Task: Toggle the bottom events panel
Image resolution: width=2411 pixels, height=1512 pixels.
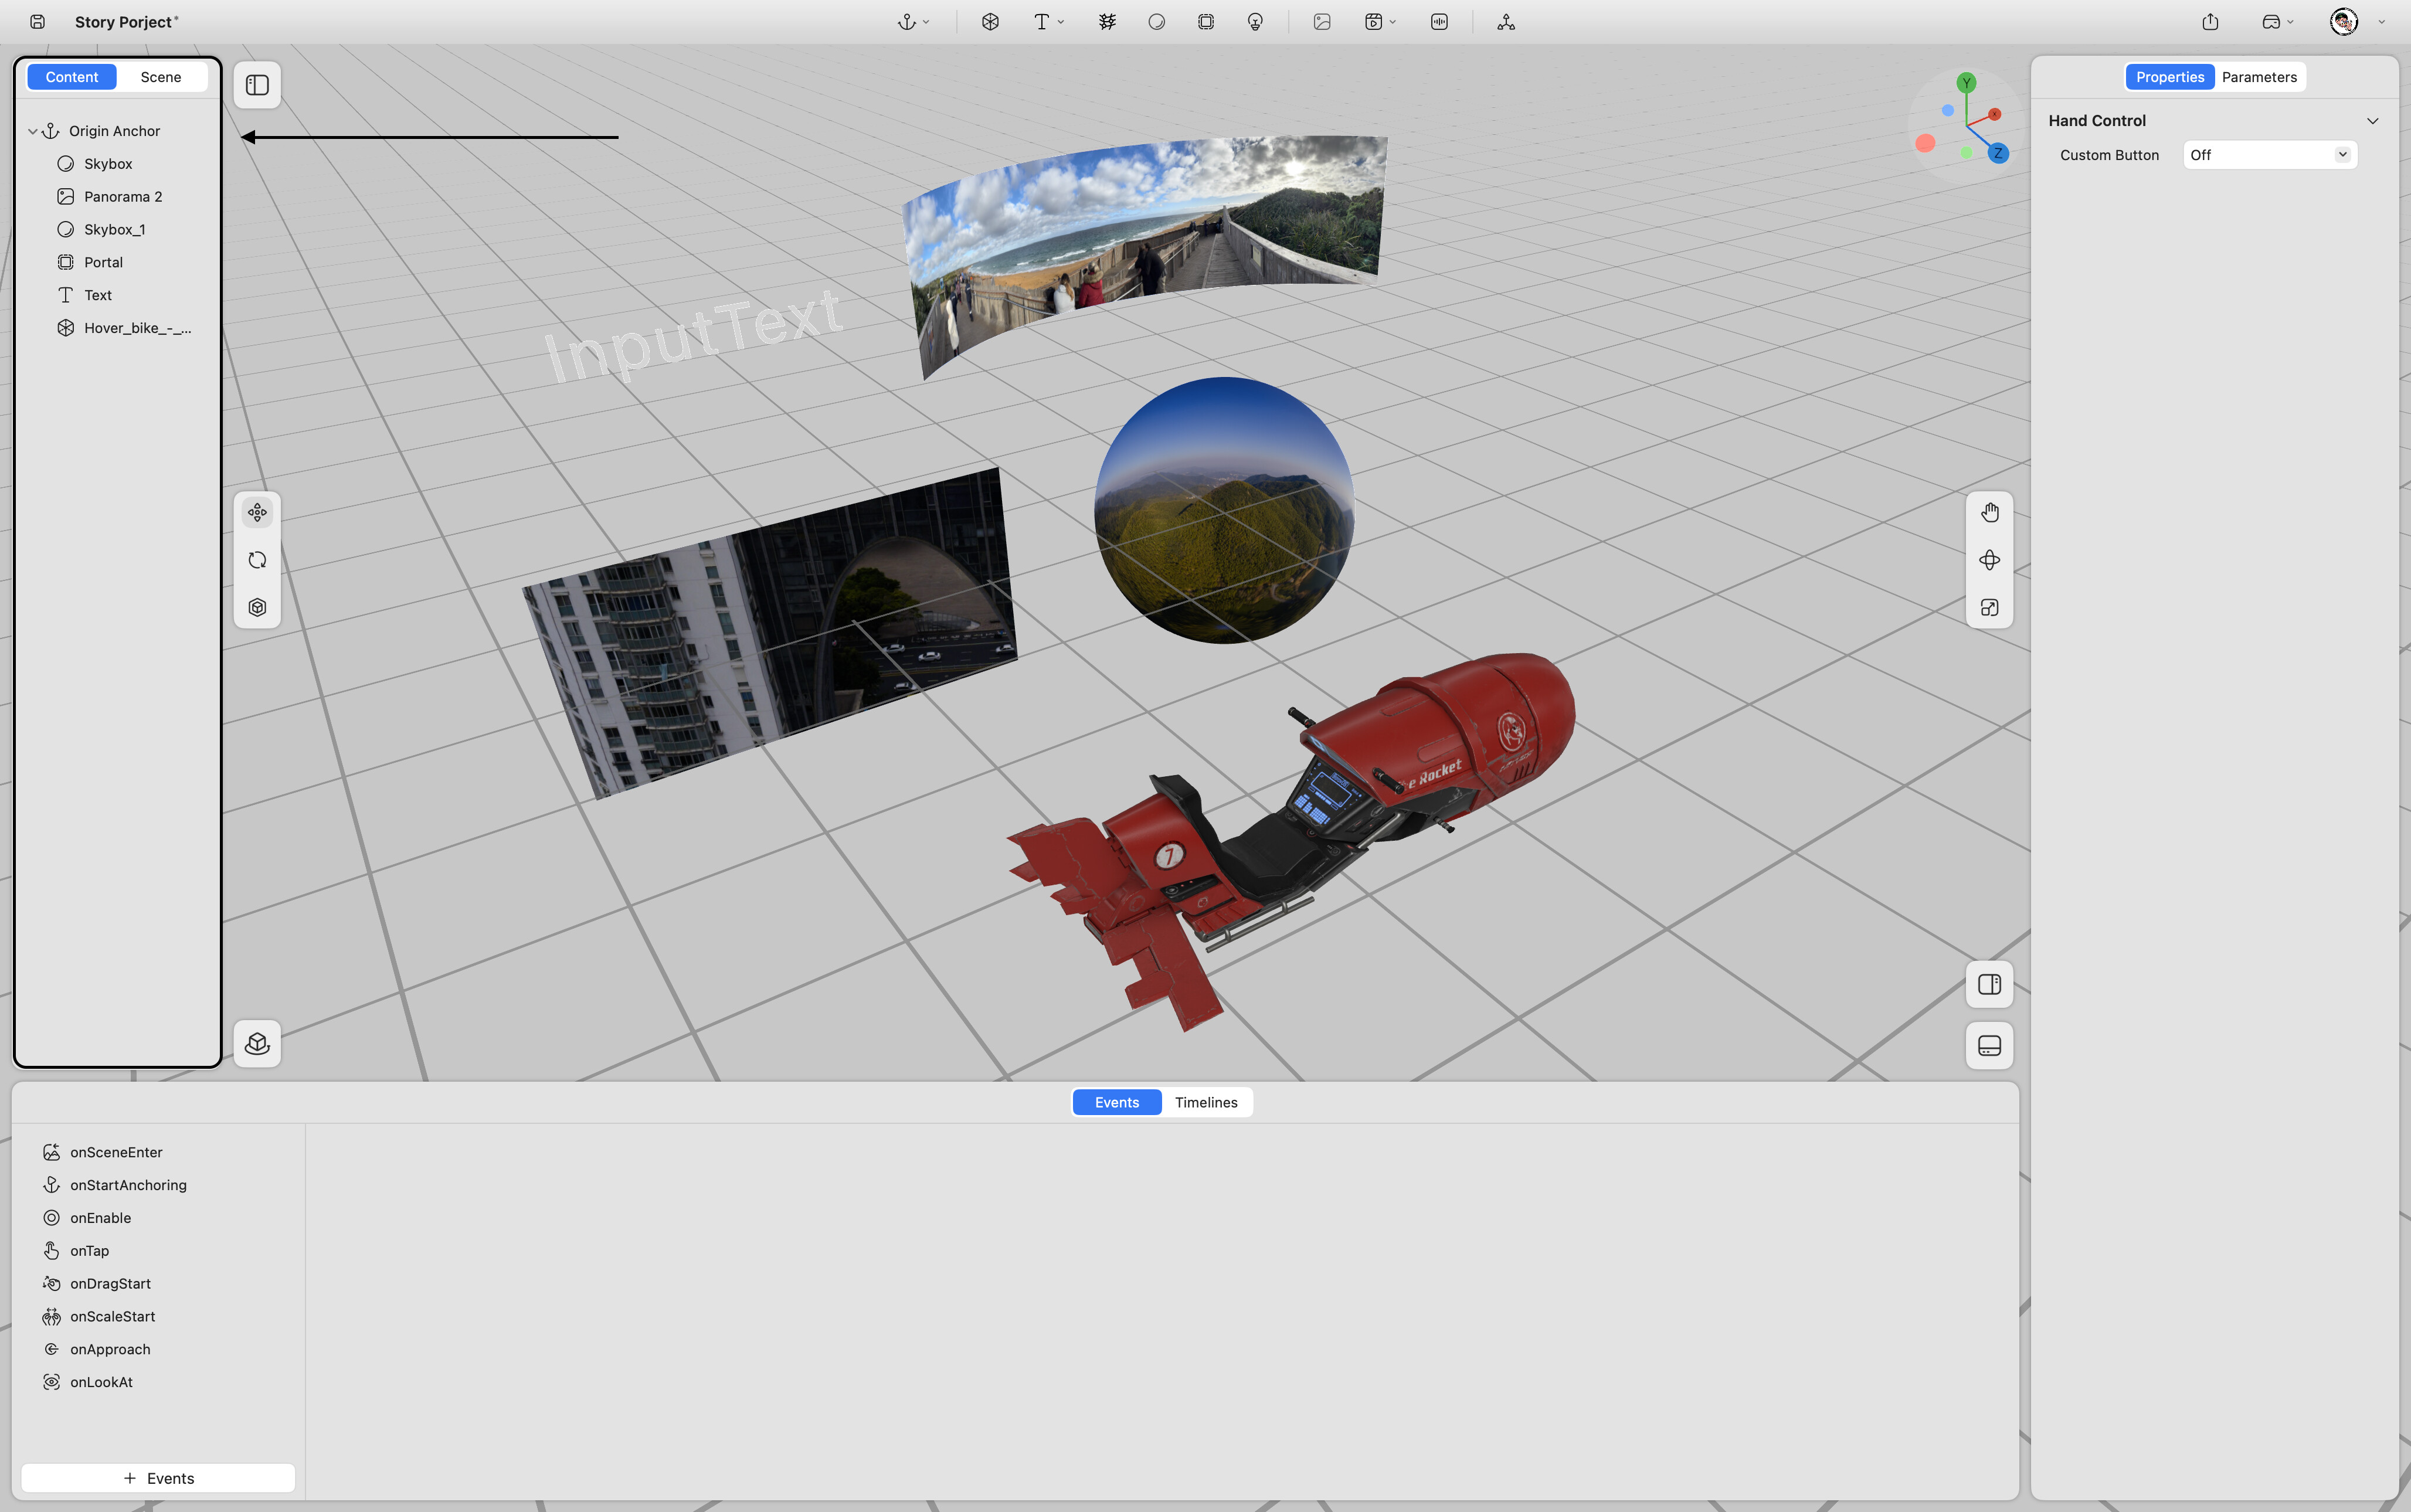Action: [x=1989, y=1046]
